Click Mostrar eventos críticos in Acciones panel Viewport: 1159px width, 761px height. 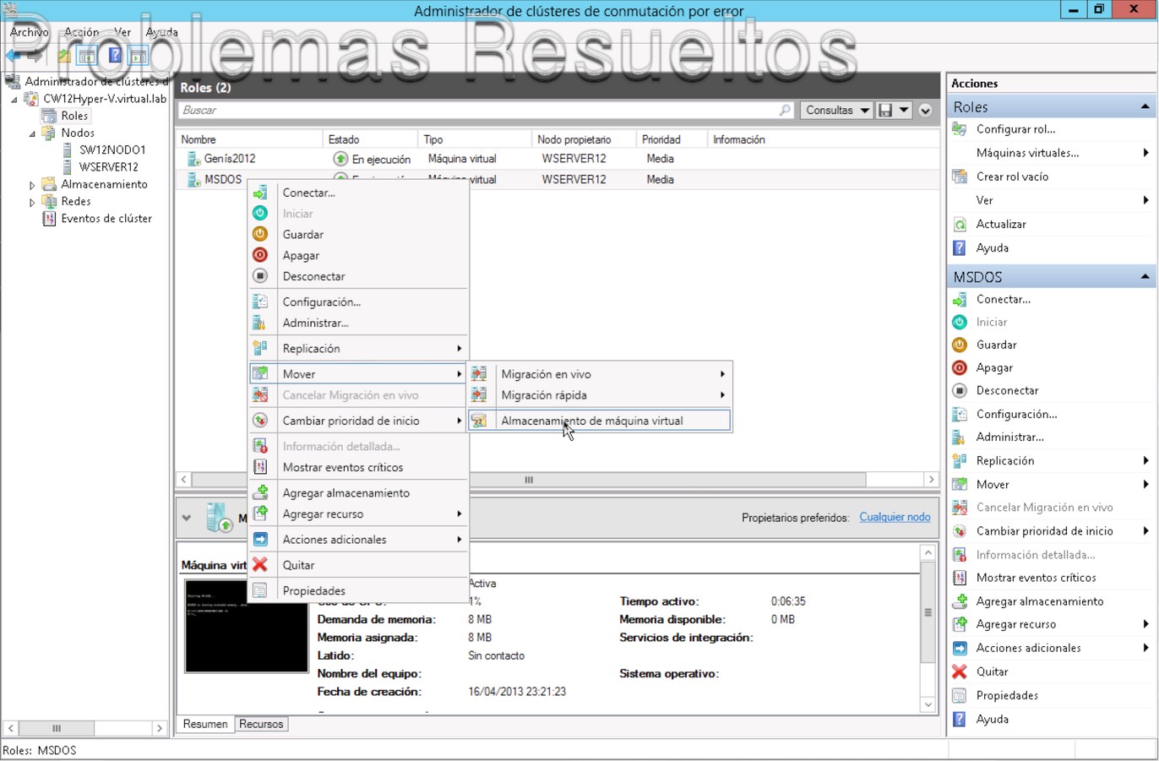[x=1036, y=578]
